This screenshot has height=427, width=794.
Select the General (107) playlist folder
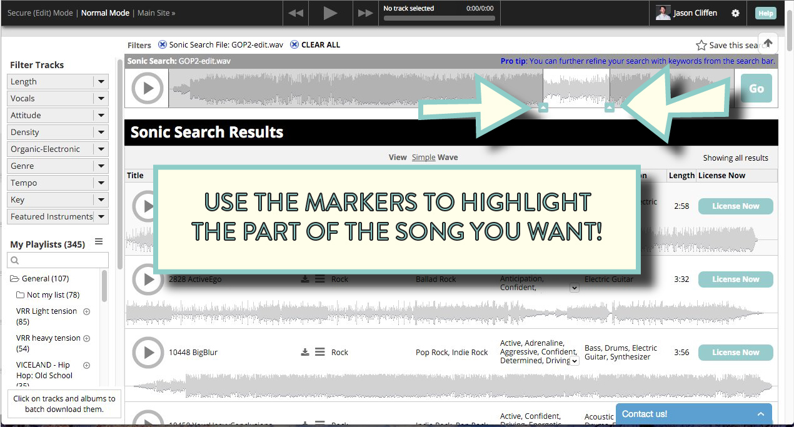(40, 278)
